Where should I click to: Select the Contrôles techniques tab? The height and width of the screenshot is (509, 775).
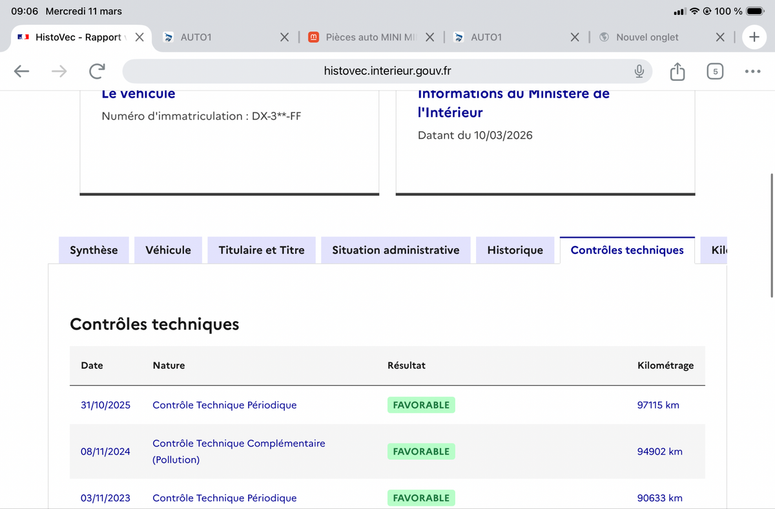point(627,250)
